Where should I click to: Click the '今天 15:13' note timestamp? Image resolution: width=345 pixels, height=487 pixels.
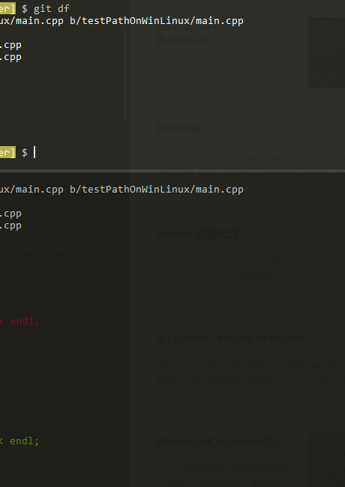[x=180, y=289]
